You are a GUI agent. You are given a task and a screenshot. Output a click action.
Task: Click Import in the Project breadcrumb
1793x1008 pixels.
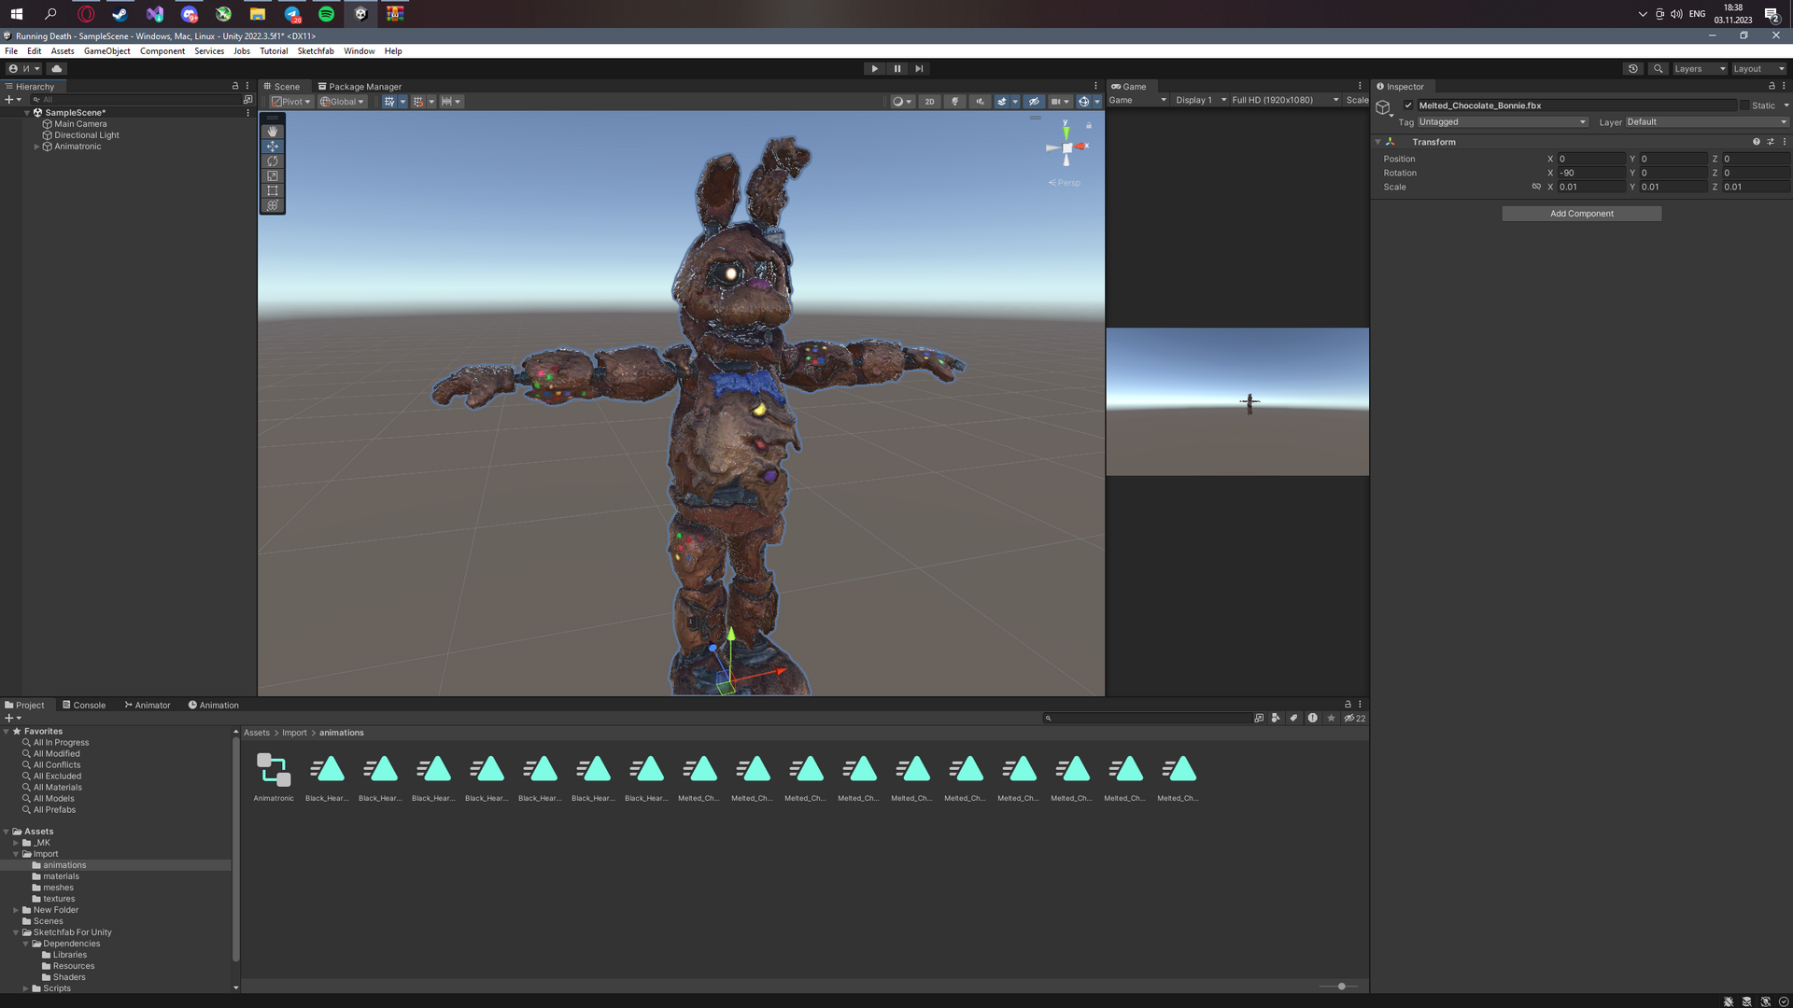tap(294, 733)
